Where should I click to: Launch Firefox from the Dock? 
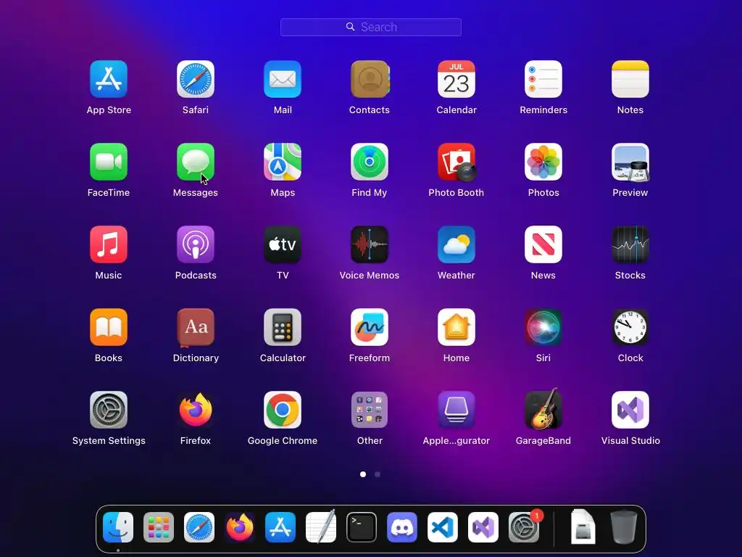(x=240, y=527)
